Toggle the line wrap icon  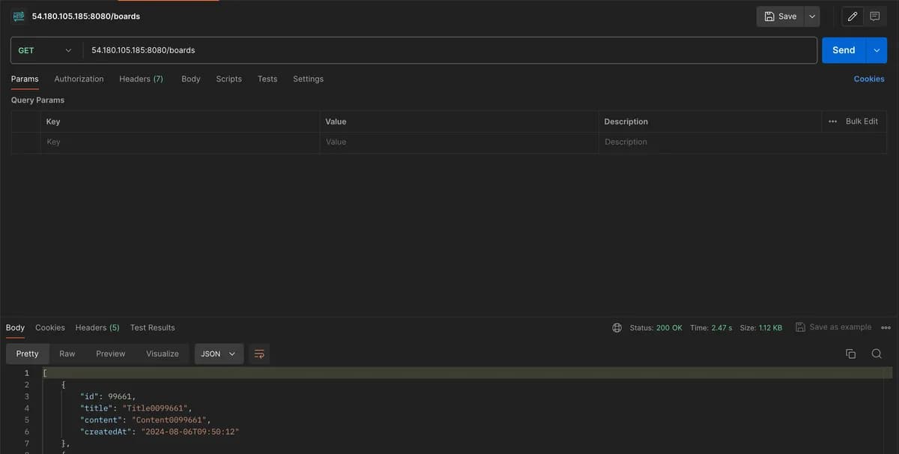click(259, 354)
